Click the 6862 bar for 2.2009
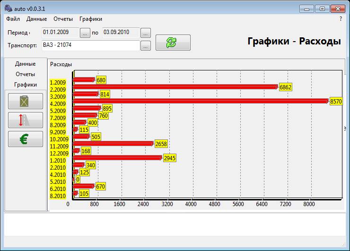Screen dimensions: 350x251 pos(175,87)
